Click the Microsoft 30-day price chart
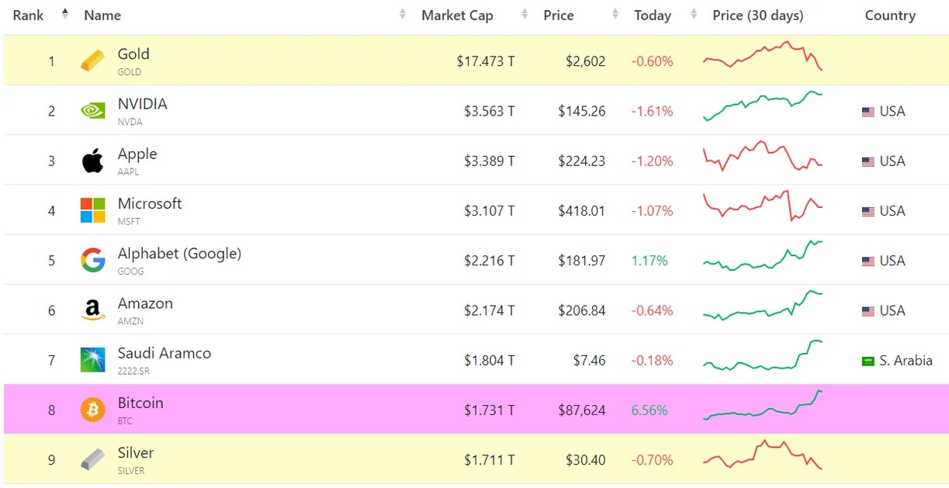The width and height of the screenshot is (949, 488). (762, 206)
